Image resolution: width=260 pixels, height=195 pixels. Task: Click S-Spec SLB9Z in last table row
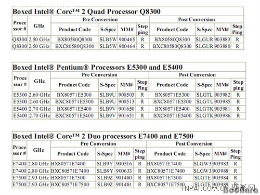pos(105,185)
